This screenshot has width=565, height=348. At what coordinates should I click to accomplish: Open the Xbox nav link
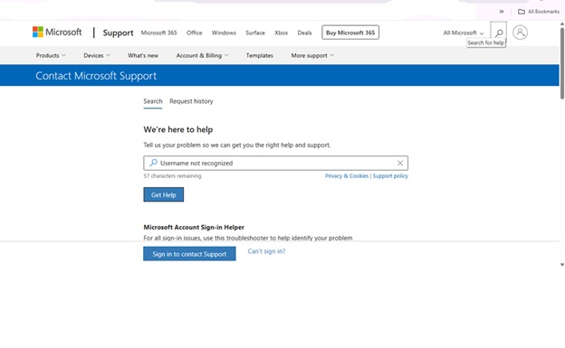coord(281,33)
